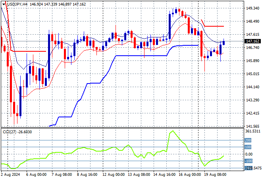Click the 147.615 price scale value

coord(252,35)
